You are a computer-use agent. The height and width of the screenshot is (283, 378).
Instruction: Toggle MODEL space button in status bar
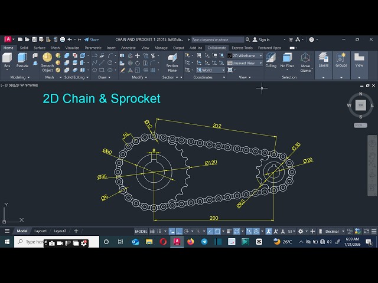click(141, 231)
